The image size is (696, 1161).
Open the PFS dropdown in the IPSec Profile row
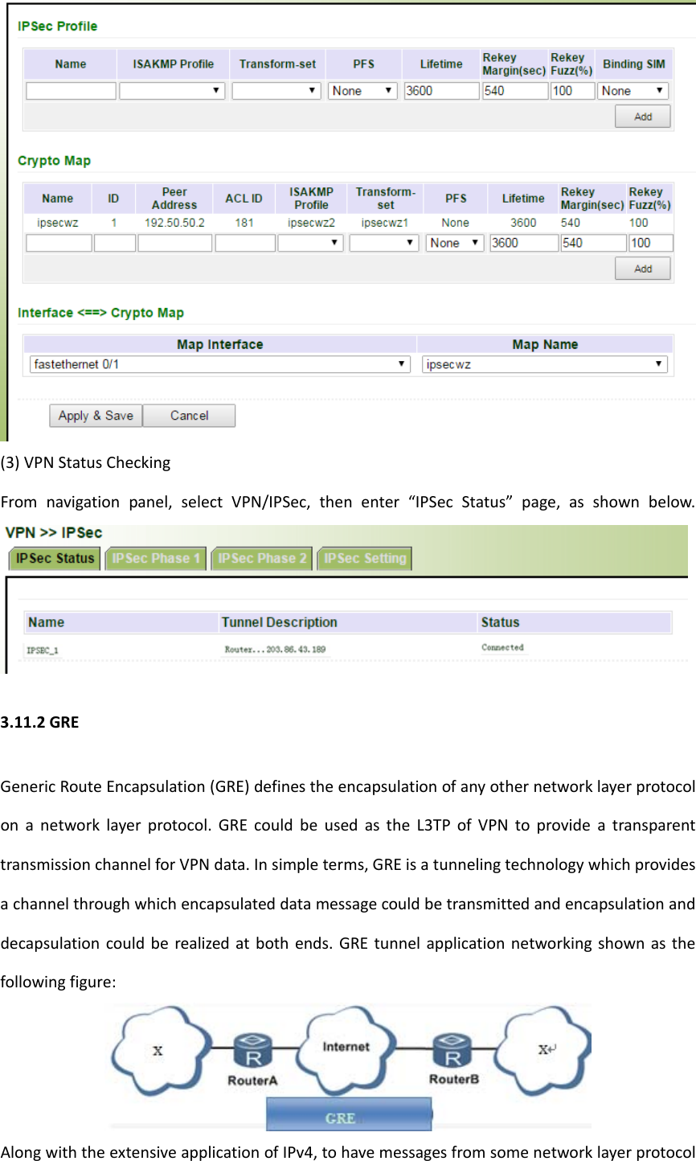(362, 91)
